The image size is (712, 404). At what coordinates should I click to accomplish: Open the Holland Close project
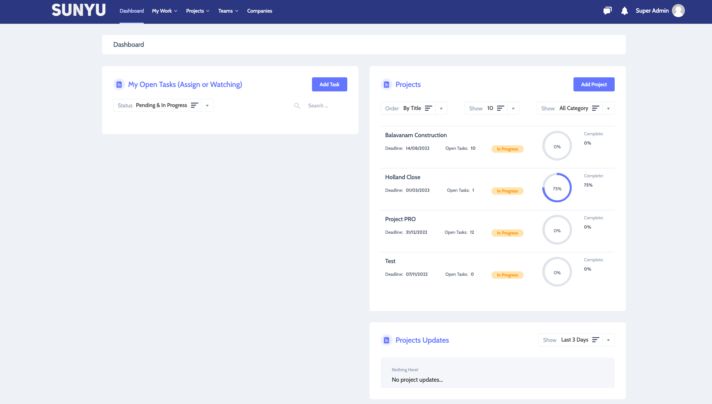coord(403,177)
